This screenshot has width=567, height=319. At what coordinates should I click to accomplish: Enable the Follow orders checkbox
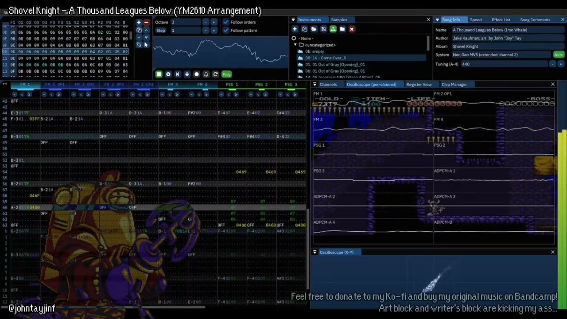tap(226, 22)
